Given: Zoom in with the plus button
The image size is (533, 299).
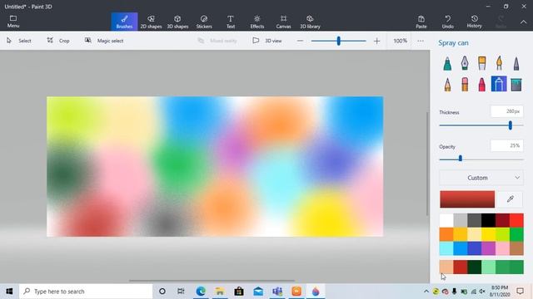Looking at the screenshot, I should tap(376, 41).
